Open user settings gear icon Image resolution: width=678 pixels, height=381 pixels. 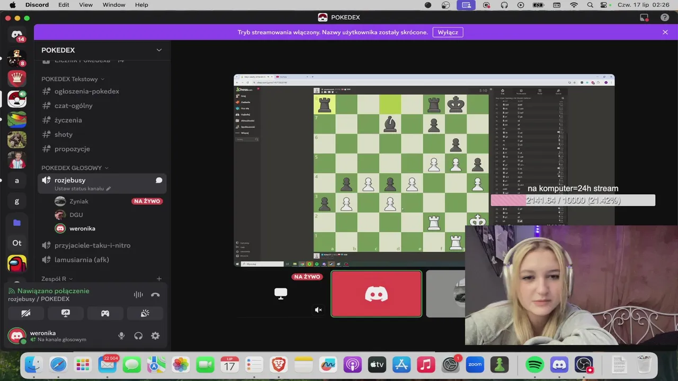click(155, 335)
